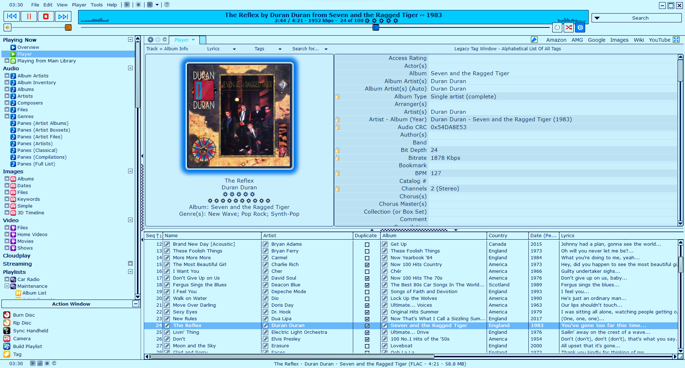Open the File menu
Screen dimensions: 685x368
pos(35,5)
